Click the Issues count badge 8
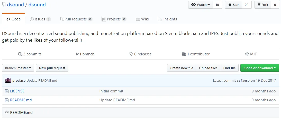This screenshot has height=120, width=281. pyautogui.click(x=48, y=19)
